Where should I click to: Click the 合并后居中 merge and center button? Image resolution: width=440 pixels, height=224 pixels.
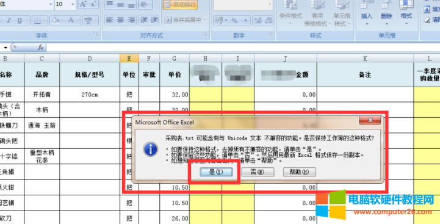coord(183,20)
